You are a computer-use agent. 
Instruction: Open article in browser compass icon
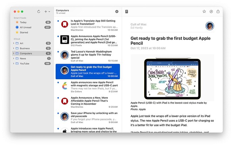pos(211,11)
